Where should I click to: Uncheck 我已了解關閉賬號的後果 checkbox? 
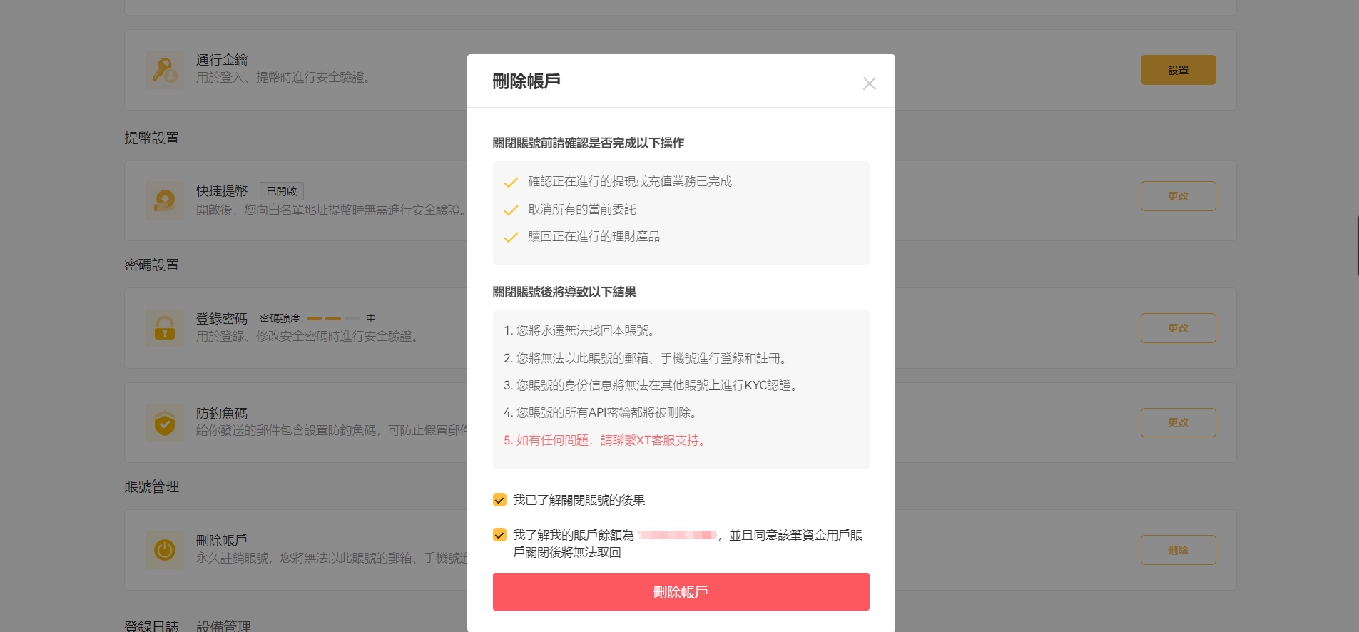(x=499, y=500)
